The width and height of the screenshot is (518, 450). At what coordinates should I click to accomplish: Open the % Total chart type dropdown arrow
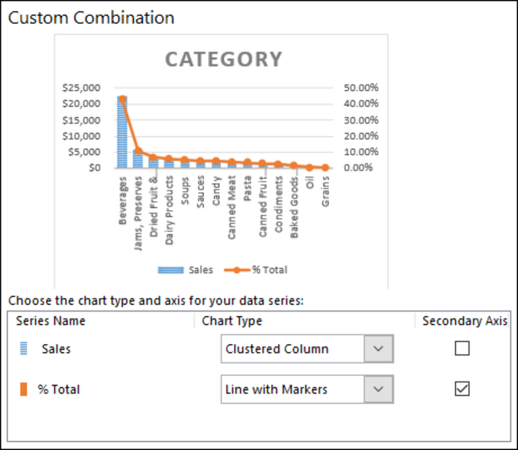click(x=379, y=389)
